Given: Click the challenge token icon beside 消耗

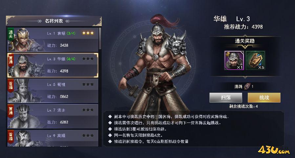Looking at the screenshot, I should [247, 86].
